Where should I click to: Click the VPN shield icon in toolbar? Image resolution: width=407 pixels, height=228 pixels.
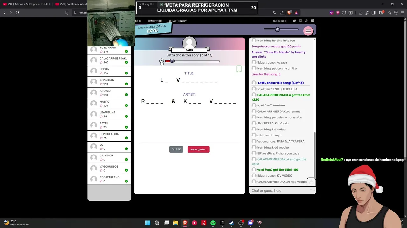point(396,13)
